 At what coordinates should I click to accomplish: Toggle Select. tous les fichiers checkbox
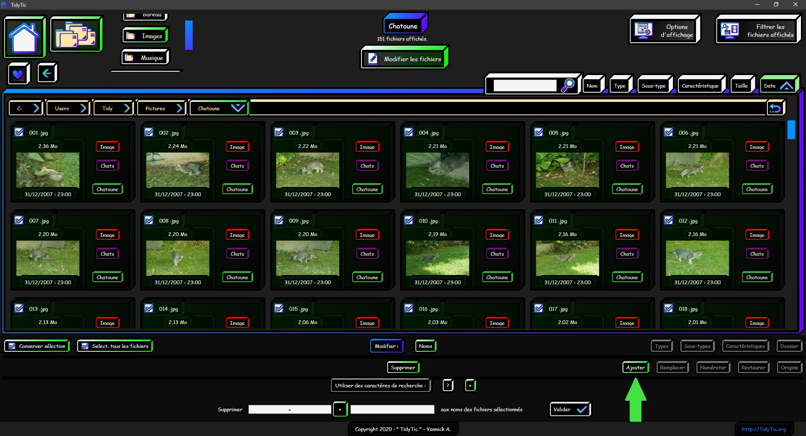coord(85,346)
